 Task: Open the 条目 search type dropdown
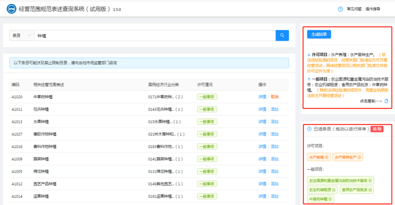coord(22,36)
